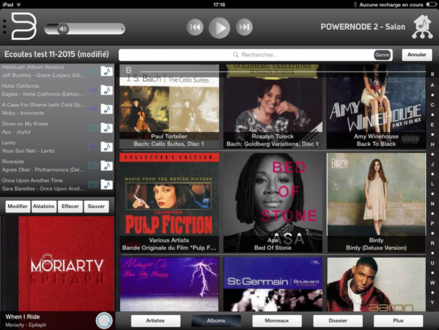Viewport: 439px width, 330px height.
Task: Edit the playlist with Modifier
Action: [18, 206]
